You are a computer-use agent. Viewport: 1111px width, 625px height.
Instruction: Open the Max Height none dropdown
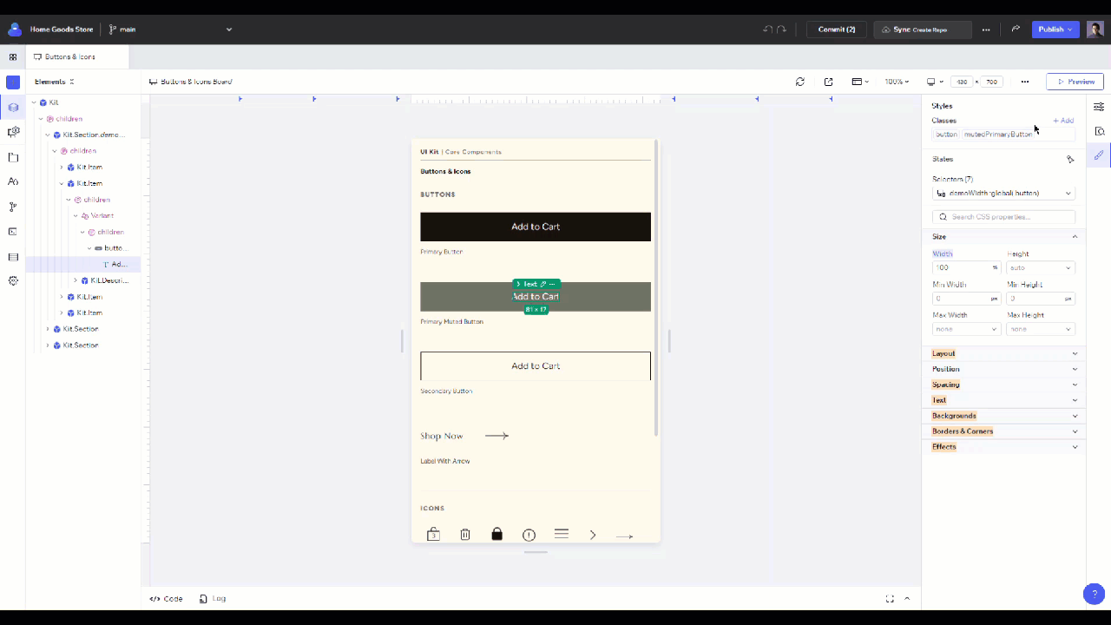[x=1040, y=329]
